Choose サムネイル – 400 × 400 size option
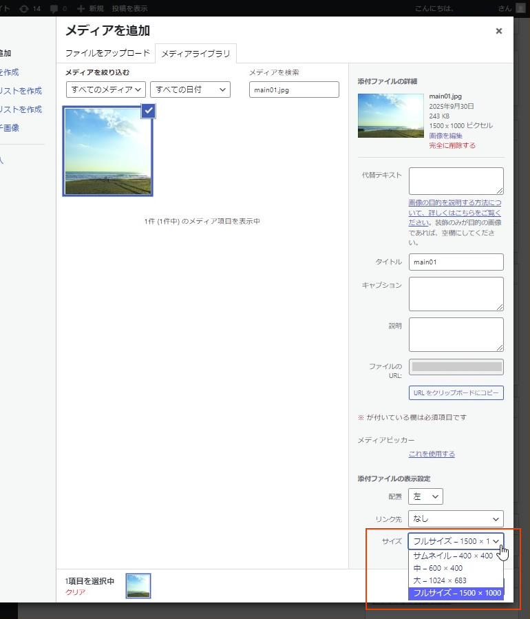The height and width of the screenshot is (619, 530). 453,556
